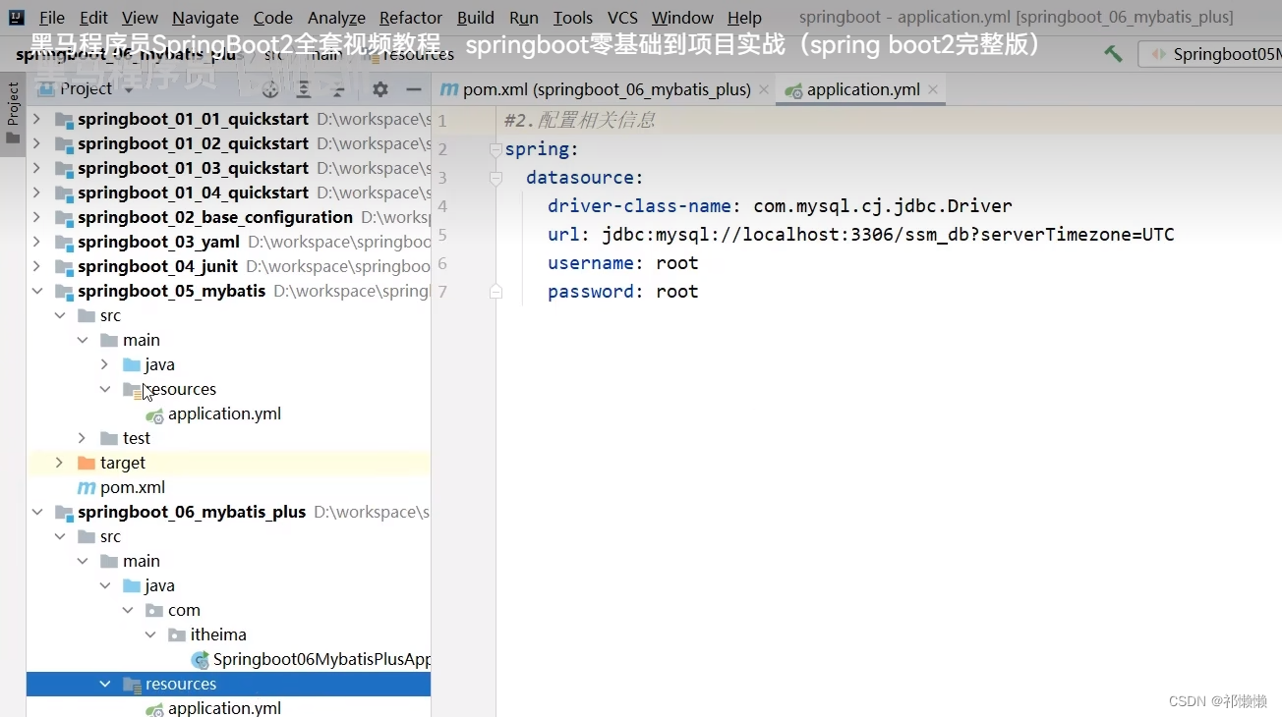
Task: Open the Springboot05 run configuration selector
Action: [1219, 54]
